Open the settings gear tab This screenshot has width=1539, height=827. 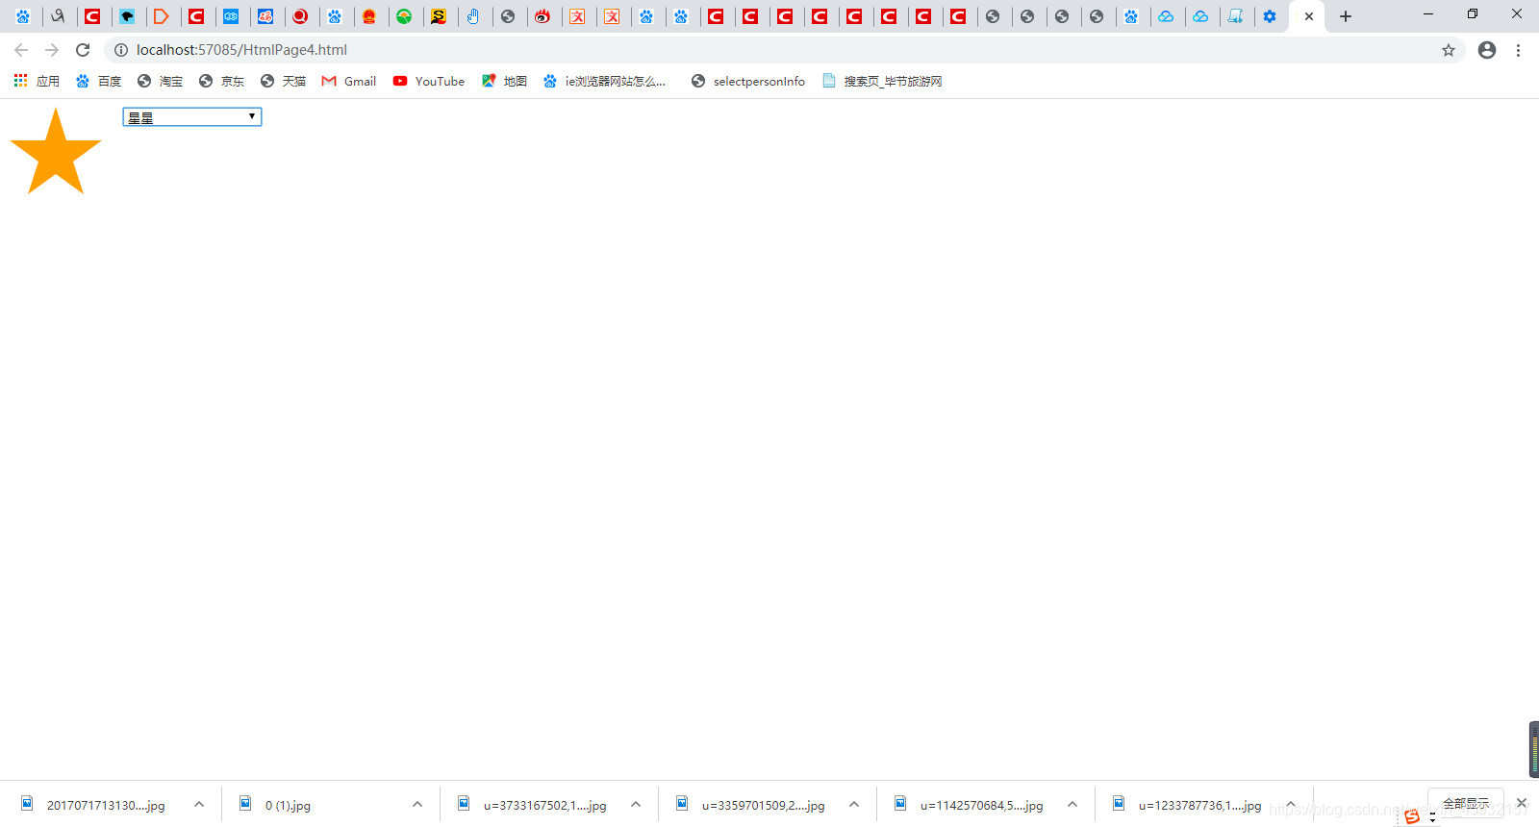pos(1270,16)
